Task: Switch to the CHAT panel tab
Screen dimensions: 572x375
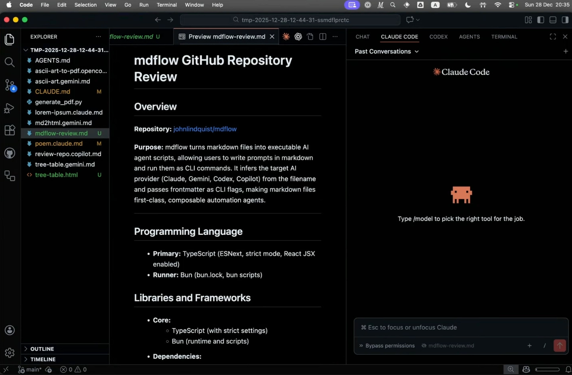Action: click(x=363, y=37)
